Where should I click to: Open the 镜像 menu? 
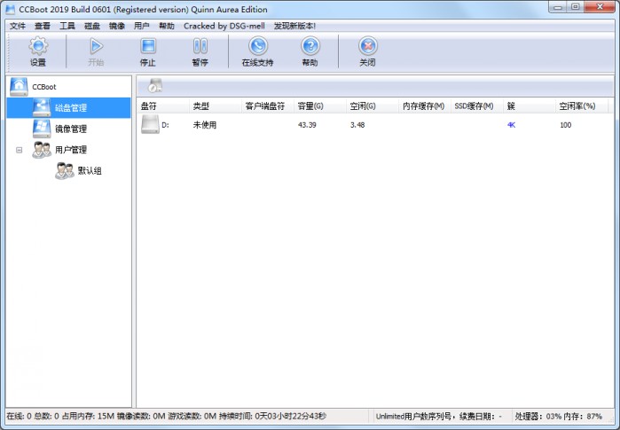tap(117, 26)
